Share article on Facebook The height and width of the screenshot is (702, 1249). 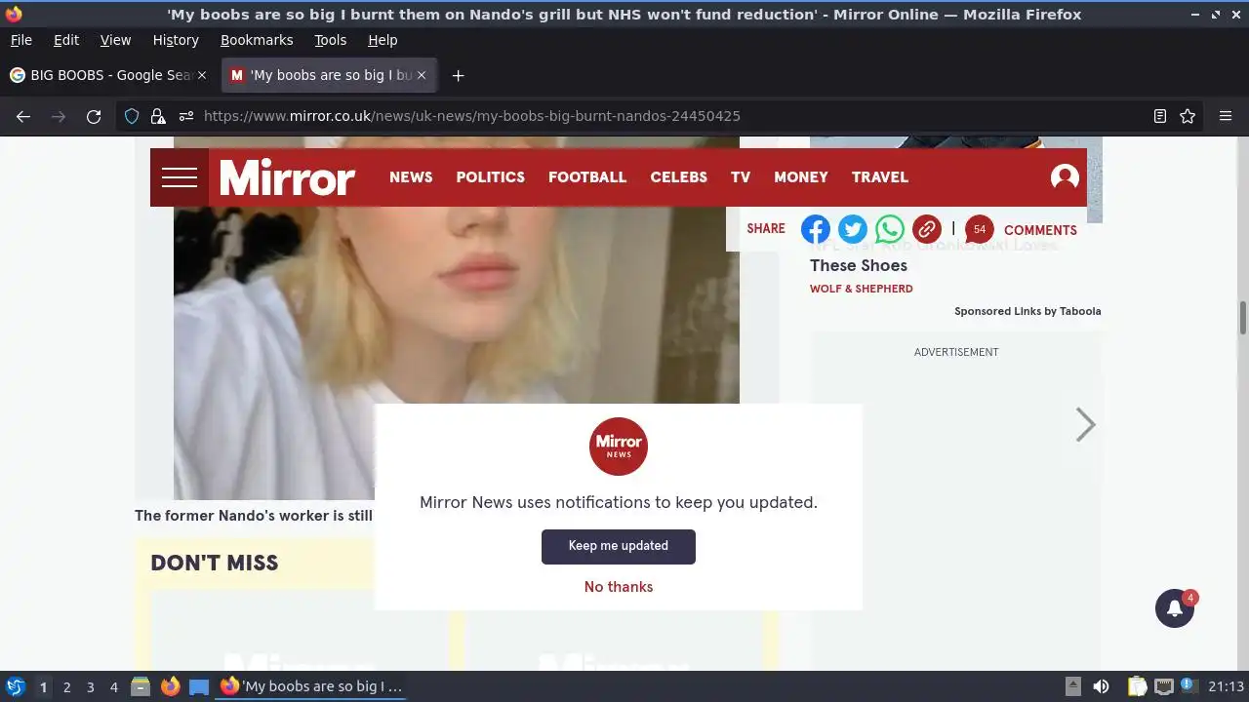(x=816, y=229)
